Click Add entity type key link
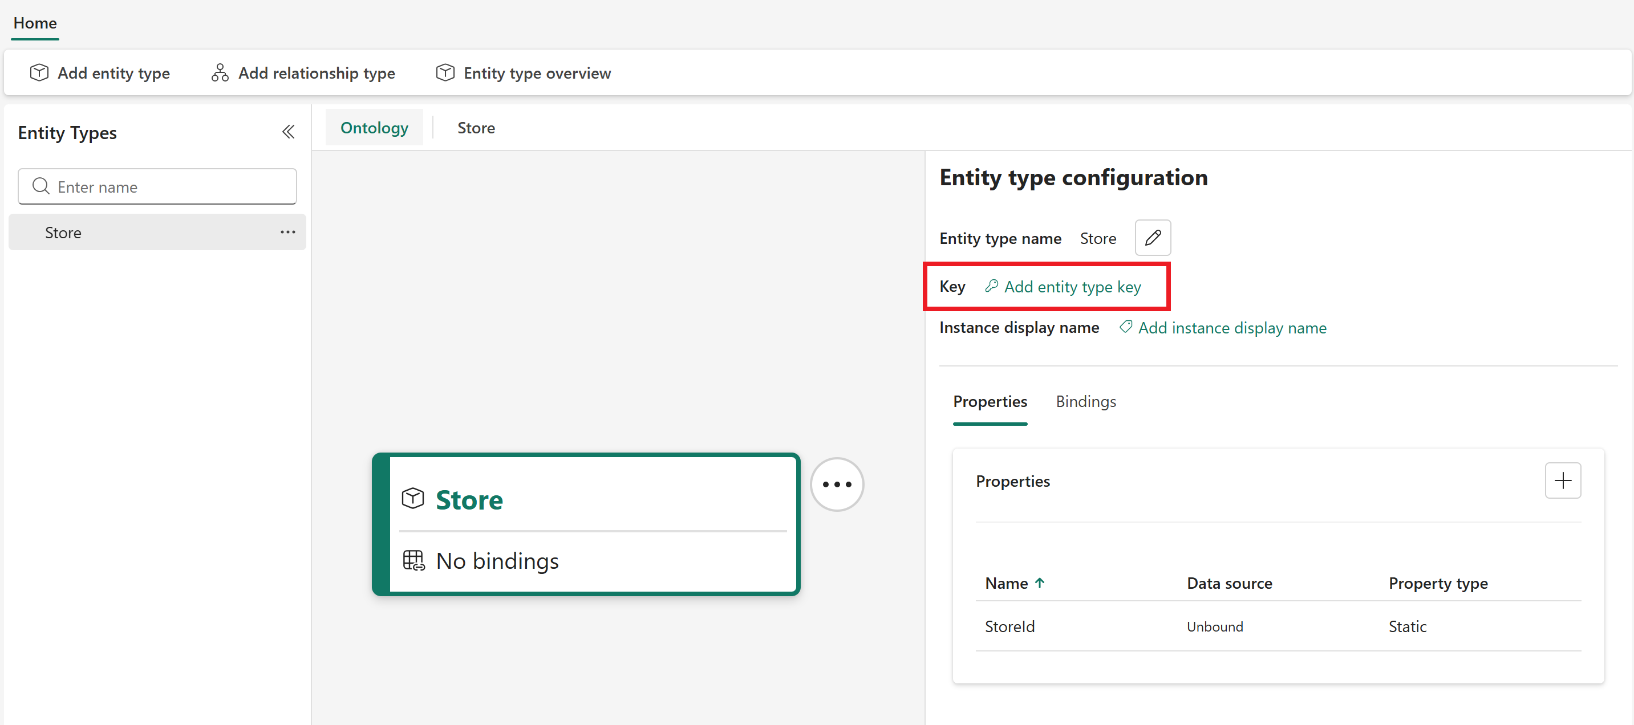Viewport: 1634px width, 725px height. pos(1072,287)
